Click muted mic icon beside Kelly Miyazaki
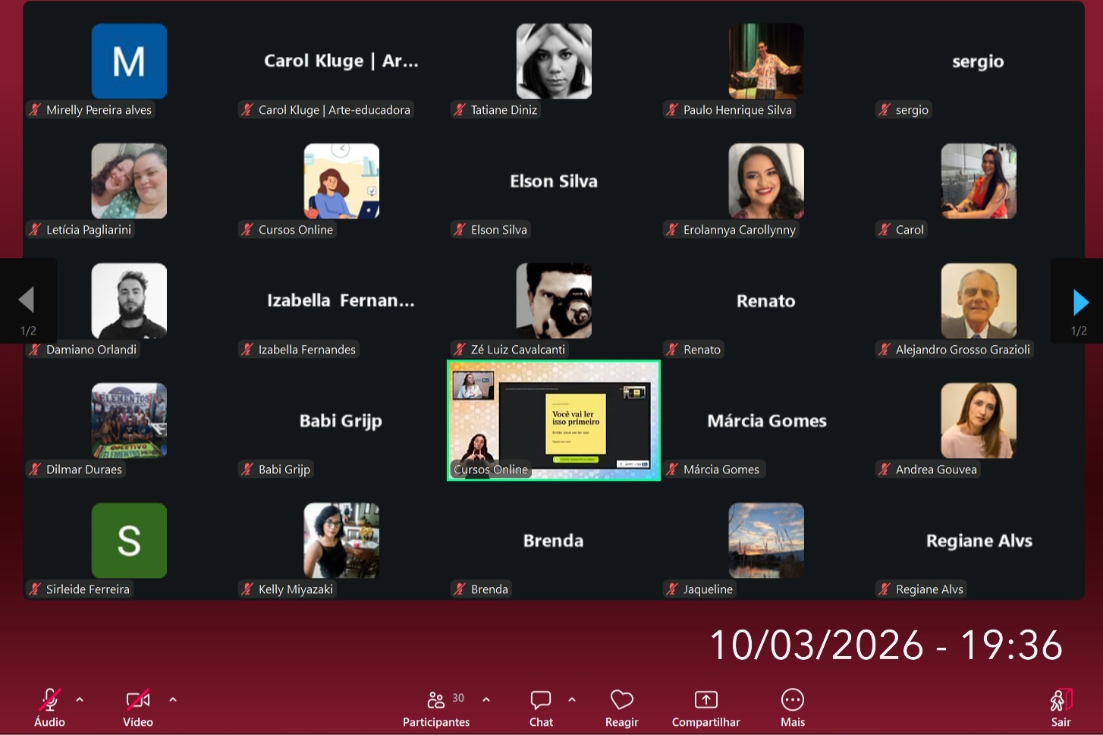 pos(247,589)
